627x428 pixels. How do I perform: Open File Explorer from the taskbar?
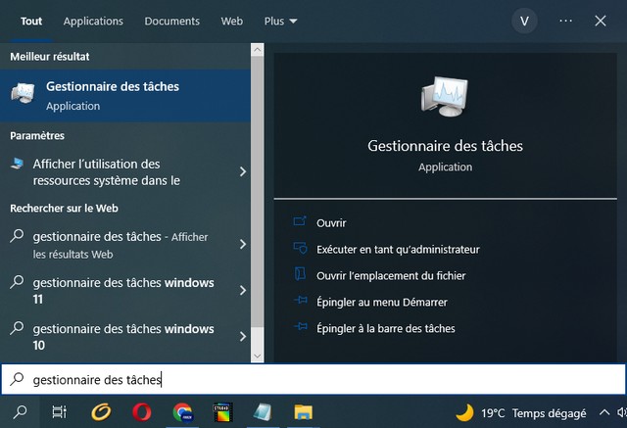[304, 412]
